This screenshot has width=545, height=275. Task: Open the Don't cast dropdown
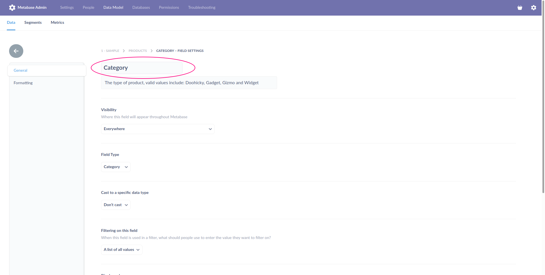point(116,205)
